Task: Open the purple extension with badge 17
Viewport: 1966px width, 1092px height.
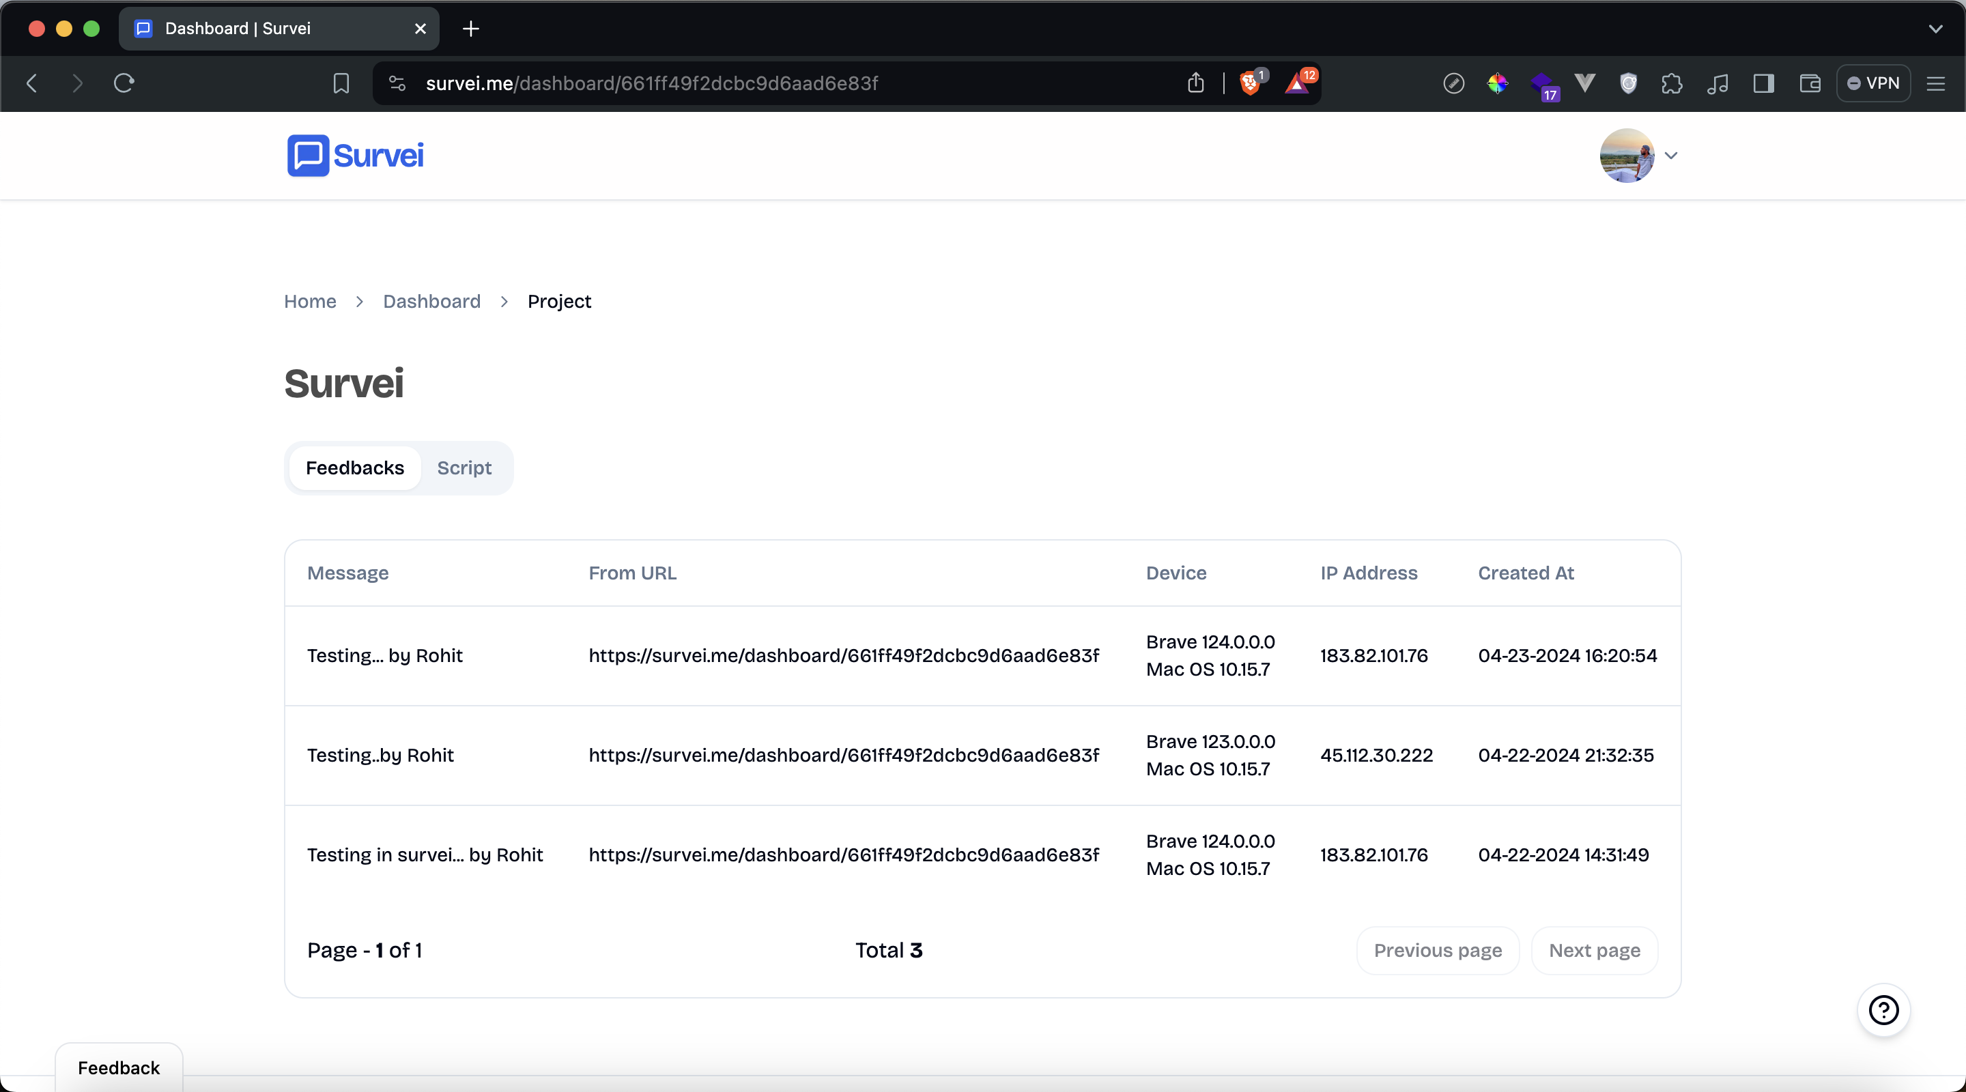Action: [1543, 85]
